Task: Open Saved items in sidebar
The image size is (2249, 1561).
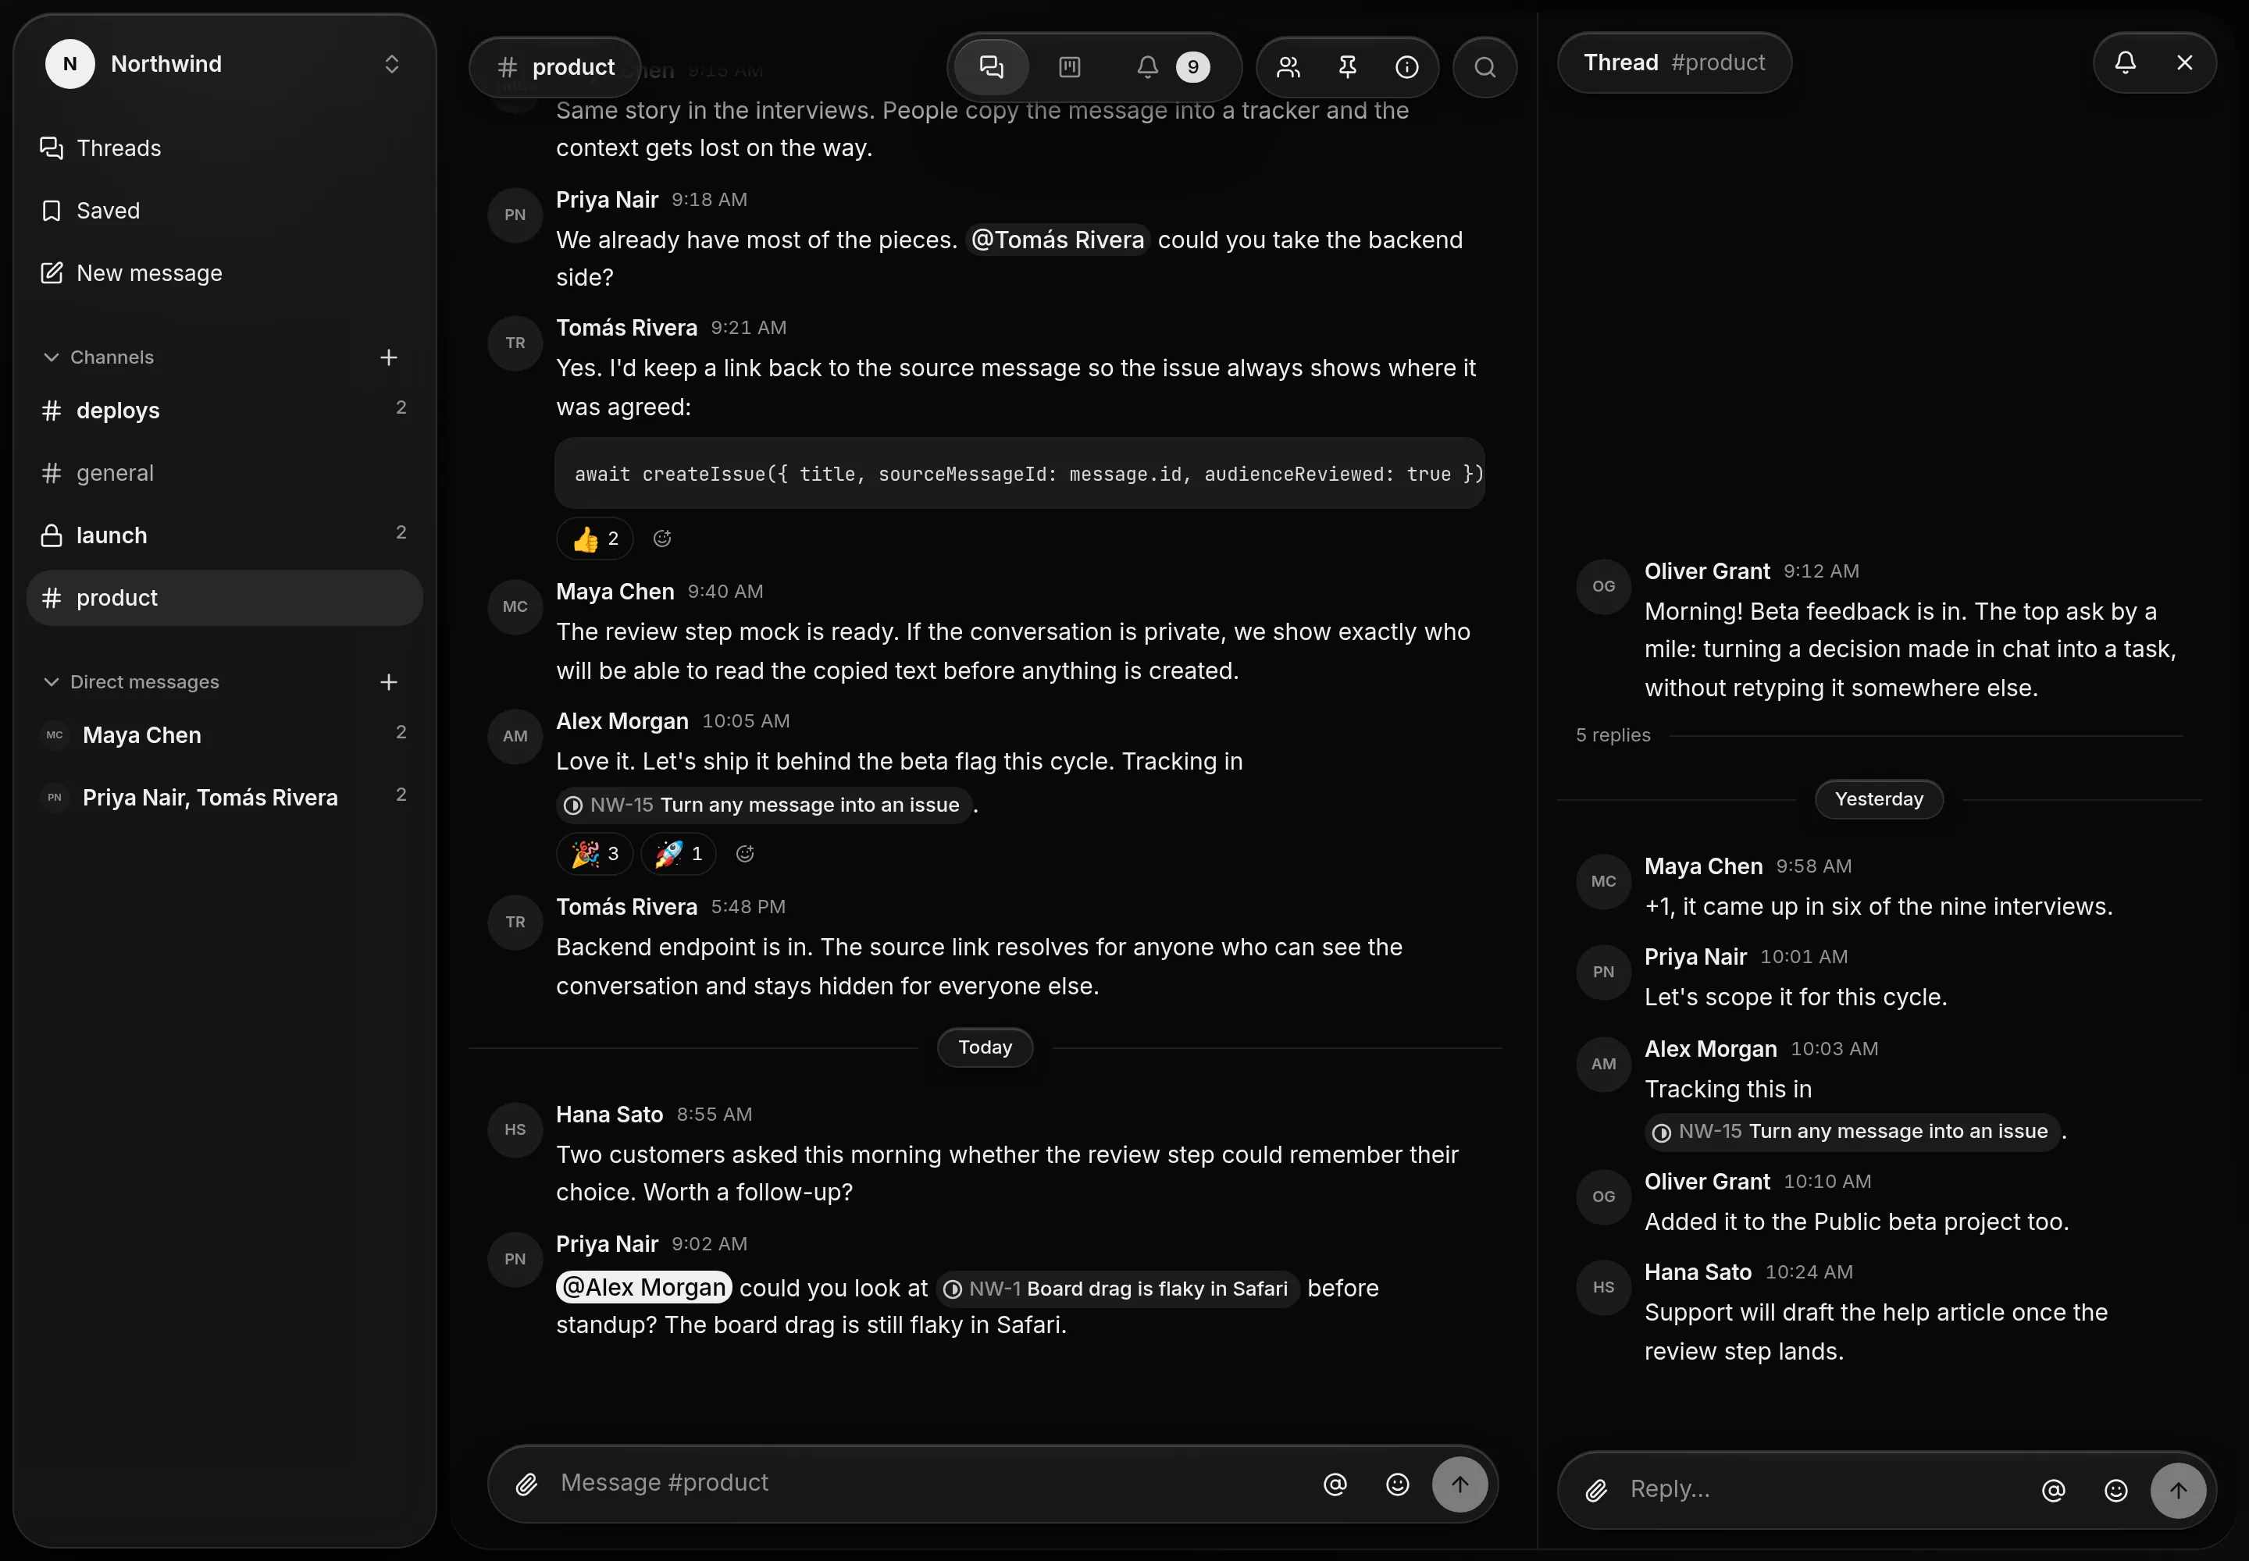Action: point(224,210)
